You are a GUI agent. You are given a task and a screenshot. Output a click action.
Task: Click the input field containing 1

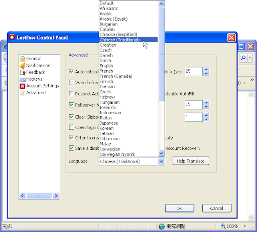[194, 117]
